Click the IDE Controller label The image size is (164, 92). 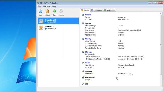pyautogui.click(x=90, y=54)
